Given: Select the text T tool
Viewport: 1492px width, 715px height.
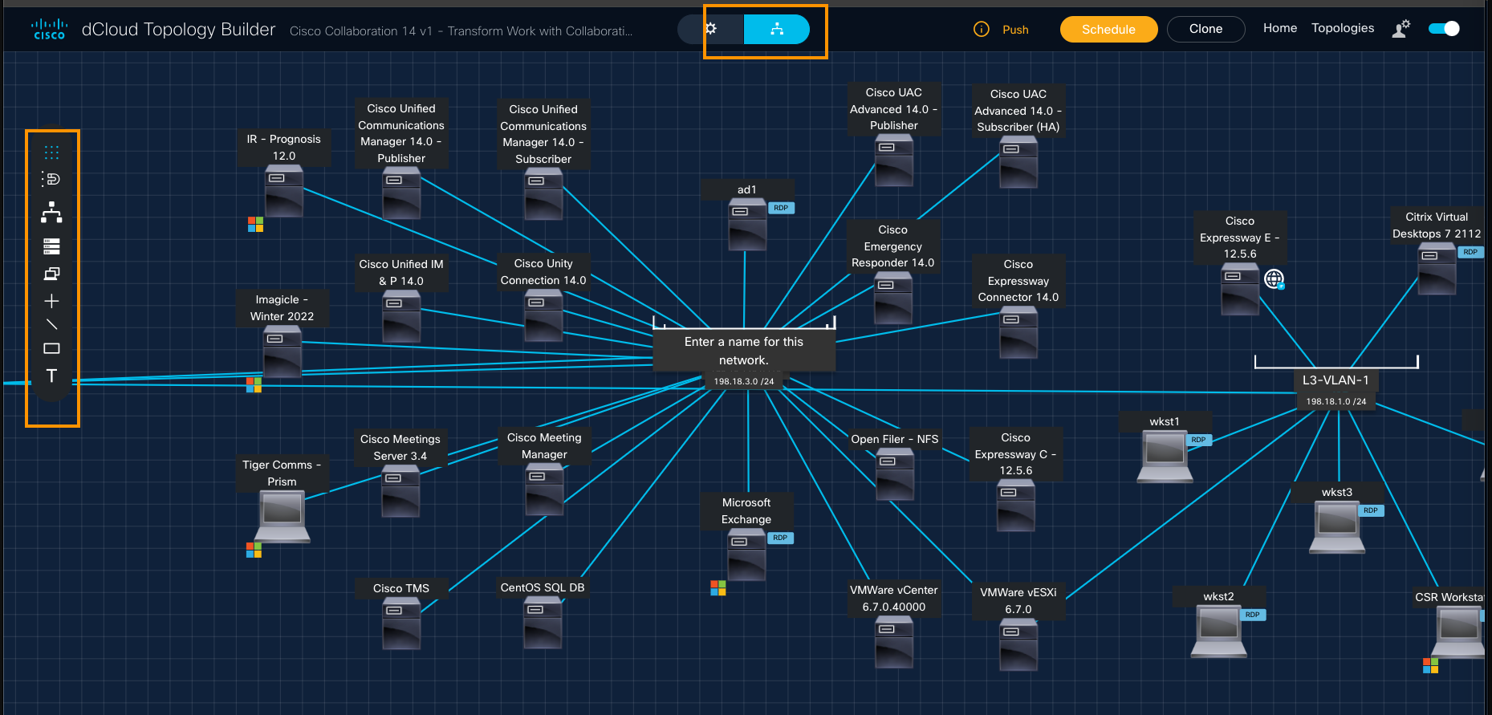Looking at the screenshot, I should 51,376.
